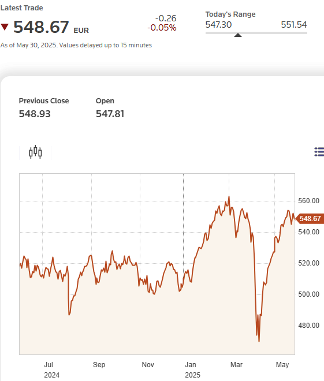The height and width of the screenshot is (381, 324).
Task: Click the Jan 2025 axis label
Action: coord(192,369)
